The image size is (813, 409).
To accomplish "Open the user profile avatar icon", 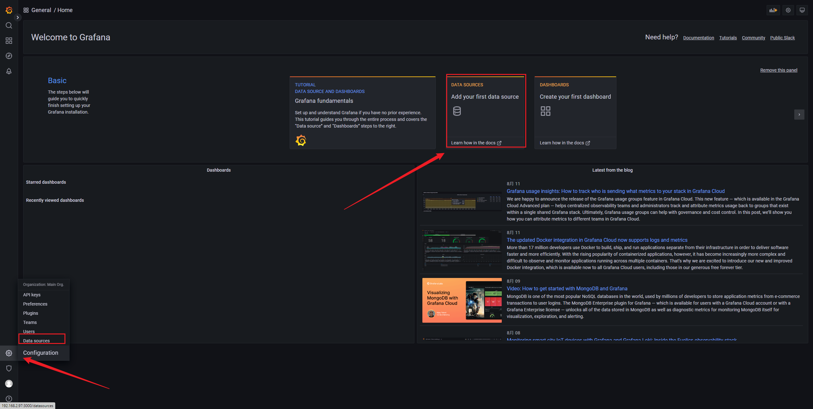I will tap(9, 384).
